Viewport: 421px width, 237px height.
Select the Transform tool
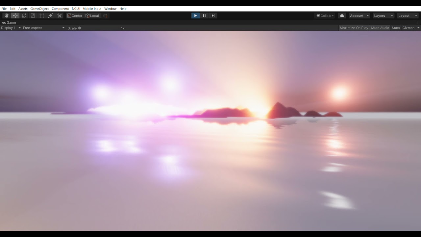[50, 16]
